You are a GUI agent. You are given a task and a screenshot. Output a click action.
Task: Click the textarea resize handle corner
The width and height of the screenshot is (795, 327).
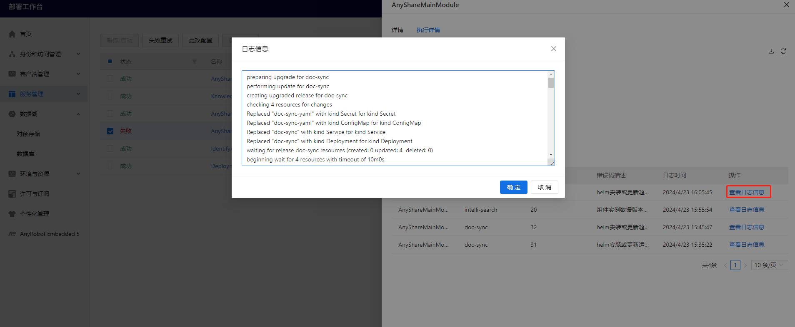click(552, 163)
